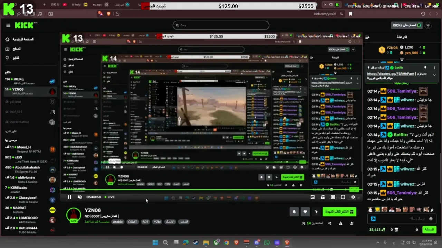Toggle notification bell for YZN06

click(294, 212)
